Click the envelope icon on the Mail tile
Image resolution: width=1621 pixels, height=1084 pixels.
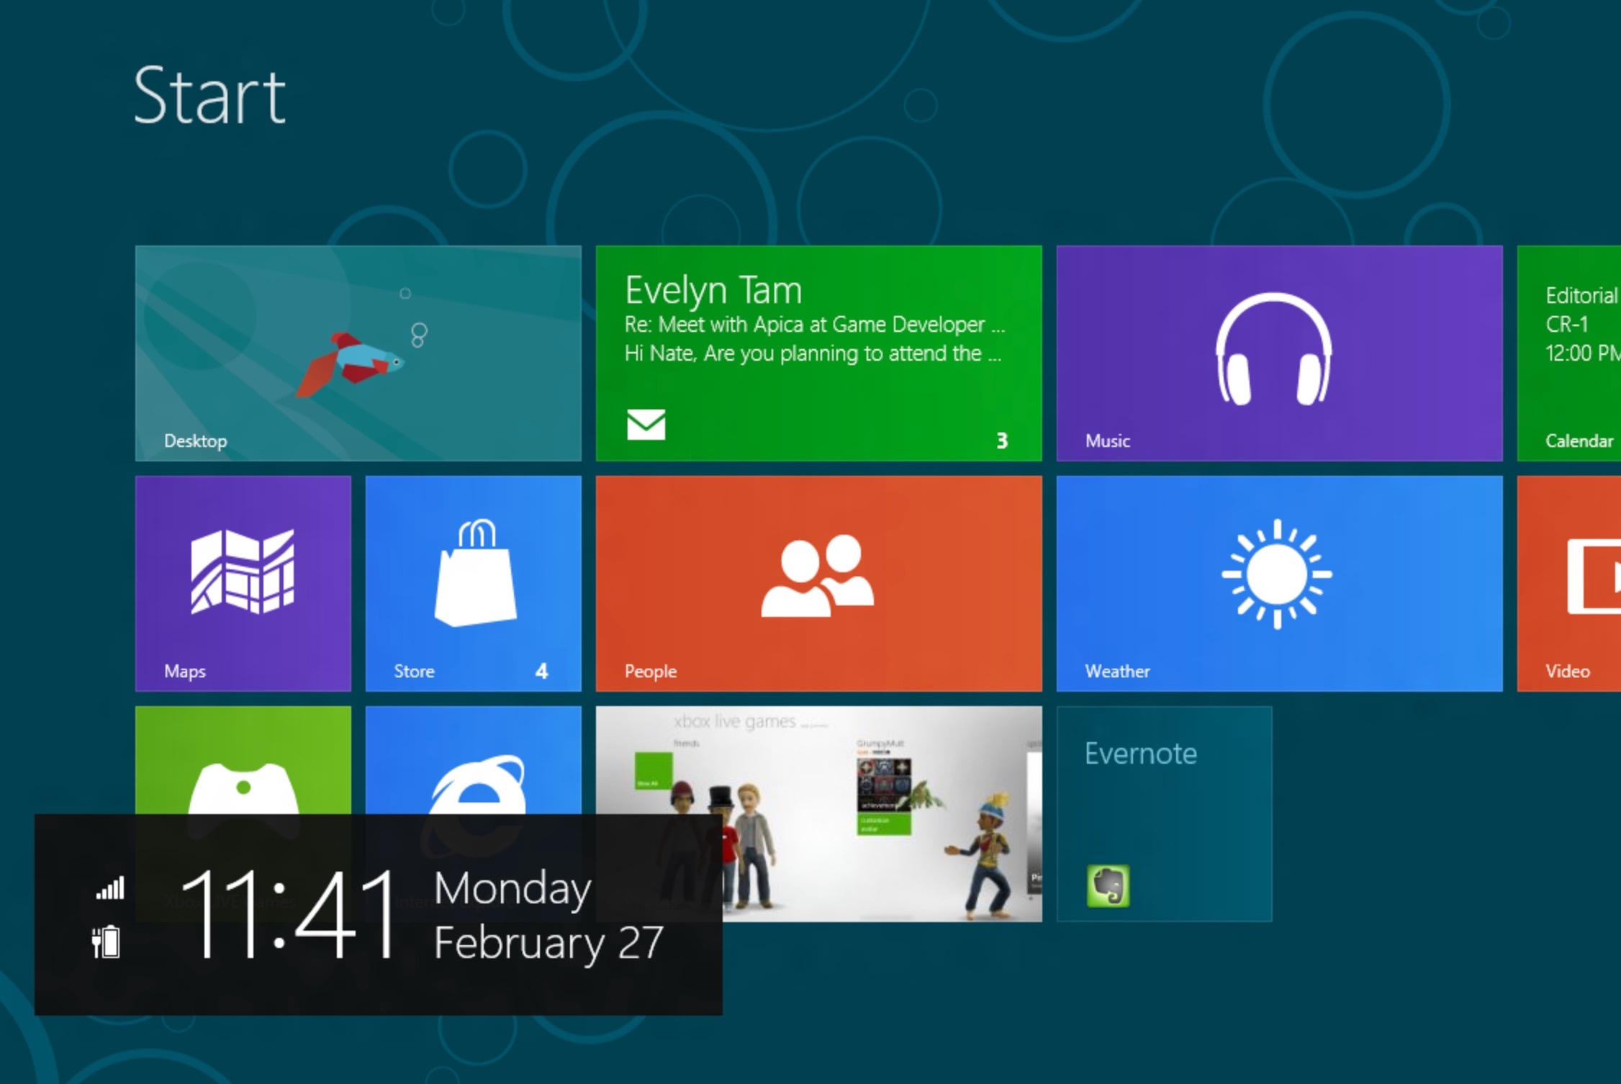647,425
